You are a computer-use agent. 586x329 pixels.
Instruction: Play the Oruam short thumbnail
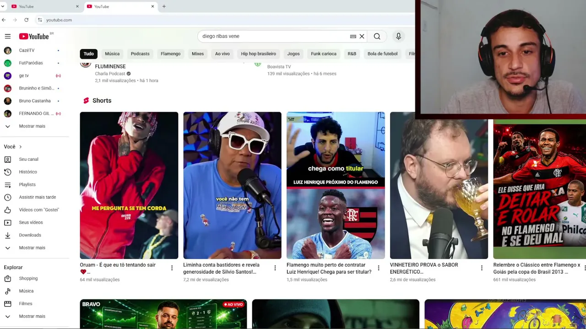129,186
